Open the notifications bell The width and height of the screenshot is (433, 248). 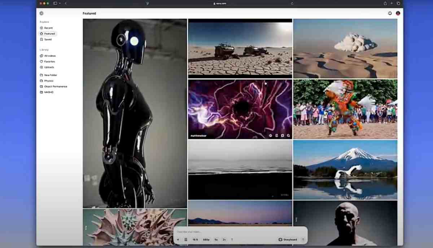point(390,13)
